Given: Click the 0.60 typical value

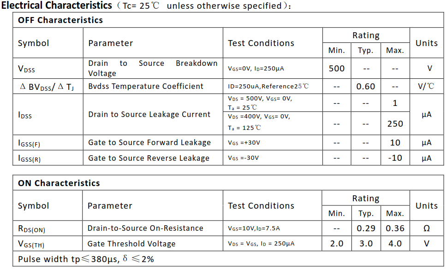Looking at the screenshot, I should 366,86.
